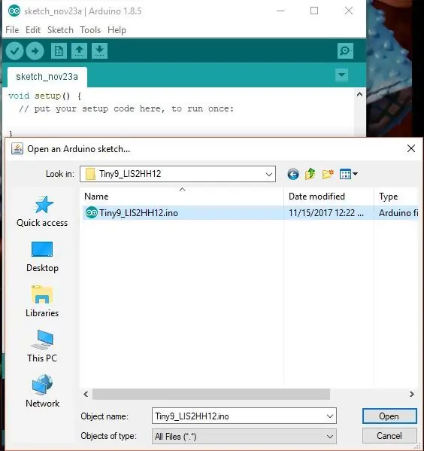The image size is (424, 451).
Task: Open the tab options dropdown arrow
Action: tap(341, 75)
